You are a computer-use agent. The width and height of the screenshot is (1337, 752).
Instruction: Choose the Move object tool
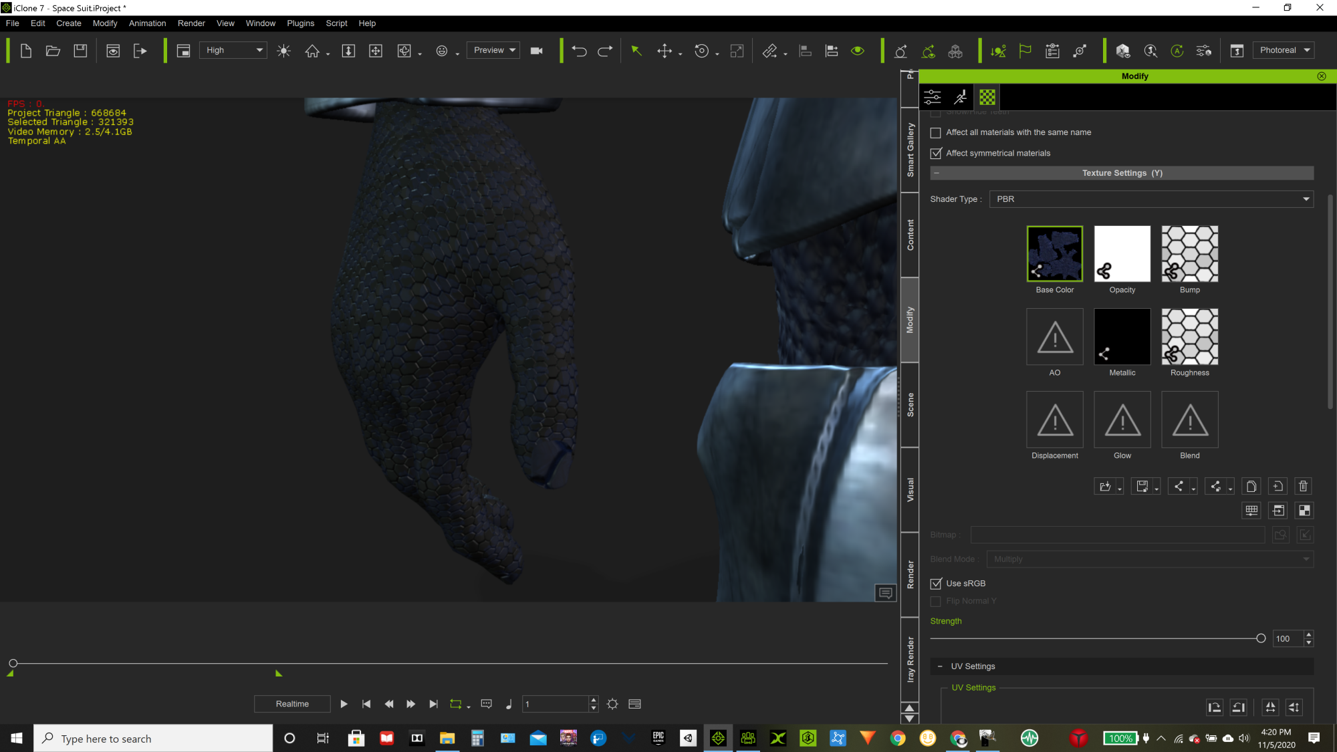tap(664, 51)
